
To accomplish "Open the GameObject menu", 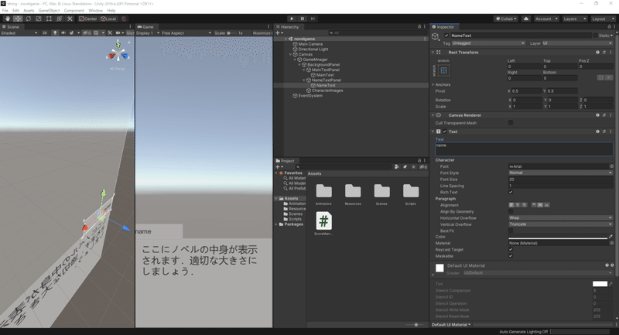I will pyautogui.click(x=49, y=11).
